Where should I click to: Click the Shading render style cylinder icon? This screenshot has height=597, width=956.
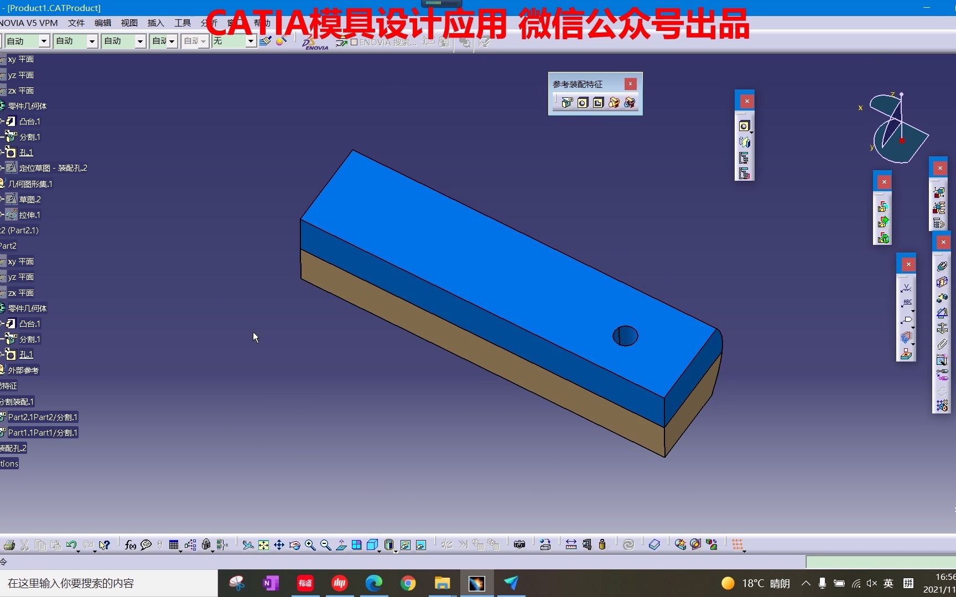pos(388,545)
